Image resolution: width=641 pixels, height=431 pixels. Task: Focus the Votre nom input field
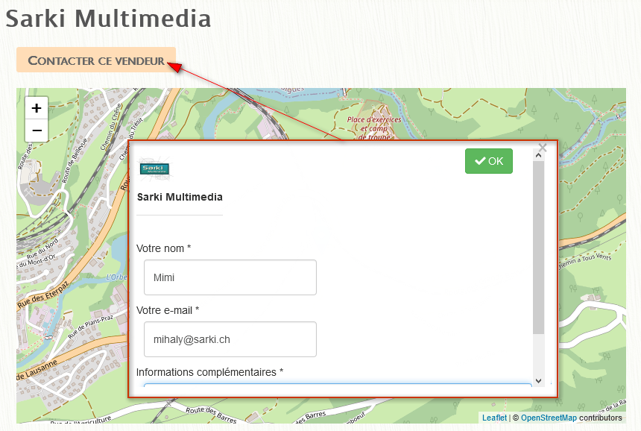click(230, 277)
